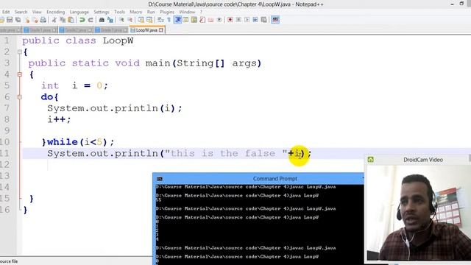Click the Paste clipboard icon

click(x=71, y=20)
